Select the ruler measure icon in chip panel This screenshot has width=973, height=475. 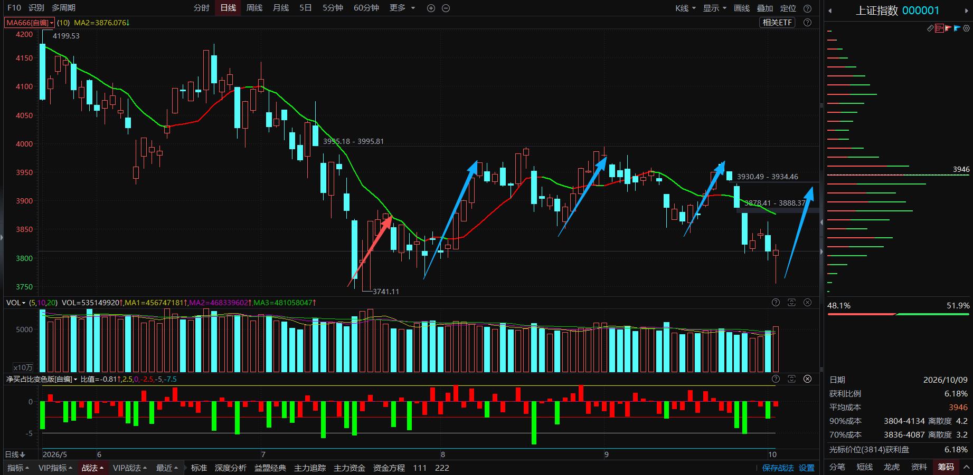coord(931,28)
